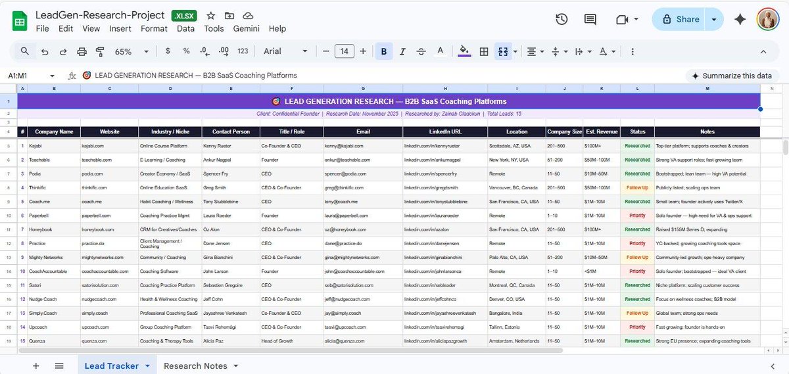789x374 pixels.
Task: Open the zoom level dropdown at 65%
Action: tap(131, 51)
